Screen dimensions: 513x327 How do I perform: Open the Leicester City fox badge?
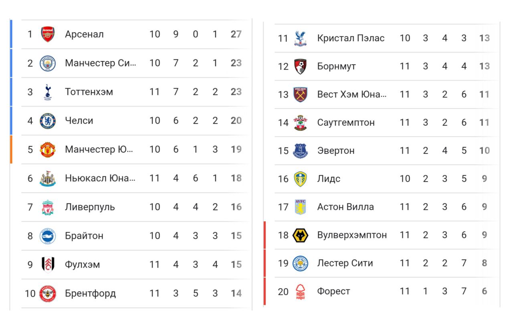click(300, 263)
